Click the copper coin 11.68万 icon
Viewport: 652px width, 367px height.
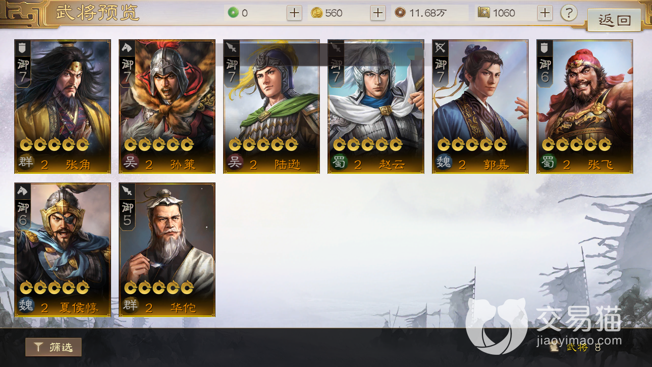(400, 13)
